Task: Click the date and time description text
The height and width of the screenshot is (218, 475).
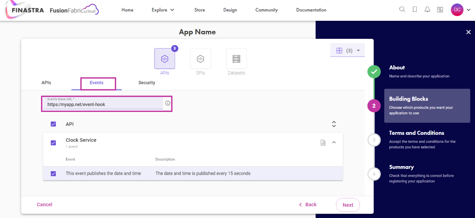Action: 203,173
